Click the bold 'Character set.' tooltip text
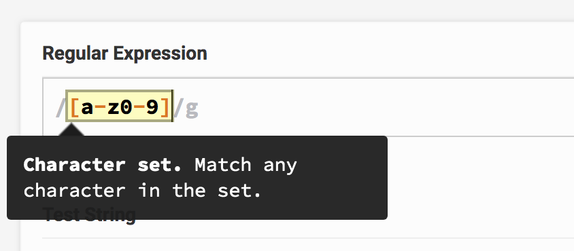This screenshot has height=251, width=574. tap(103, 165)
